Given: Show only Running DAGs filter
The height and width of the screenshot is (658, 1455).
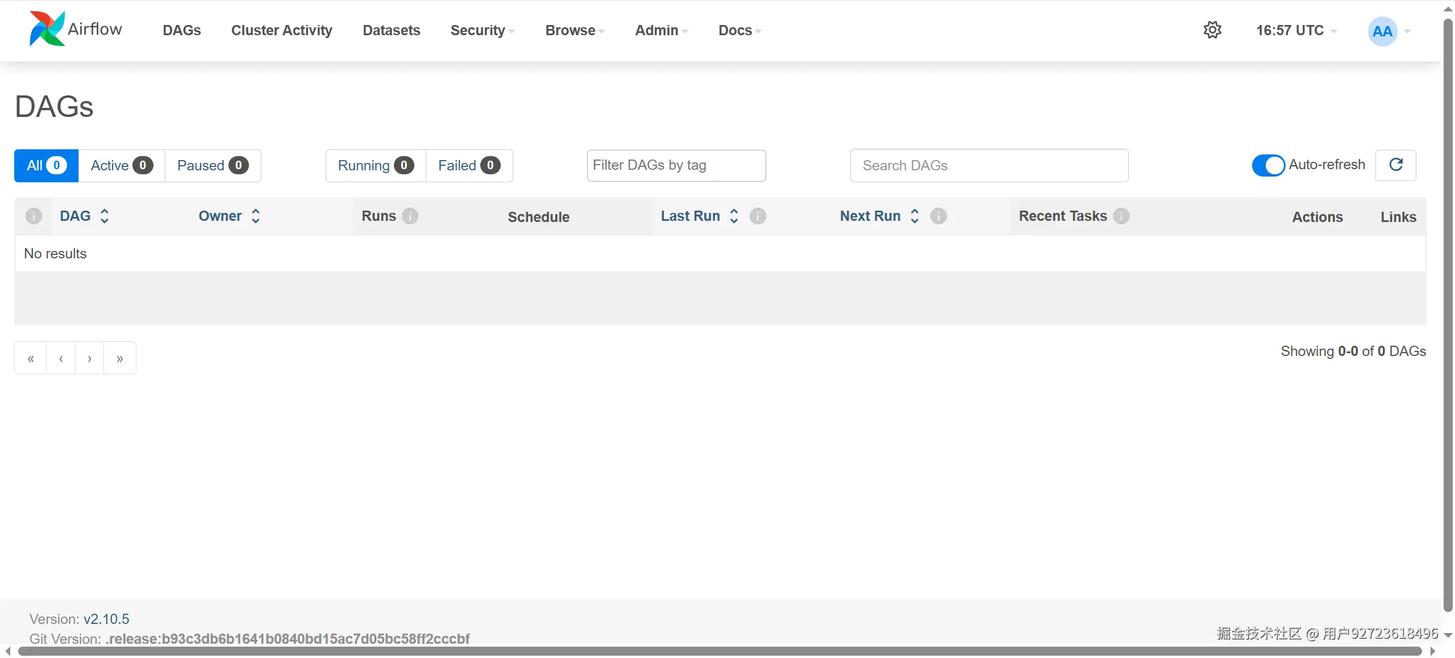Looking at the screenshot, I should (375, 166).
